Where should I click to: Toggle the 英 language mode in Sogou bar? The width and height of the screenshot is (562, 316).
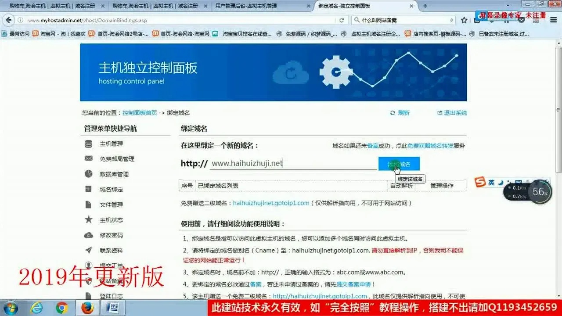click(491, 182)
